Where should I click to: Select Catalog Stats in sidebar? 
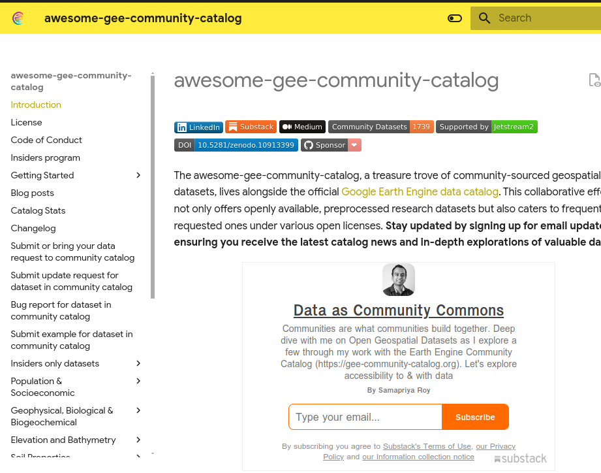(x=38, y=210)
